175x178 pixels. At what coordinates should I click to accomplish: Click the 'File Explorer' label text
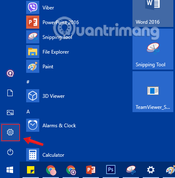click(56, 52)
